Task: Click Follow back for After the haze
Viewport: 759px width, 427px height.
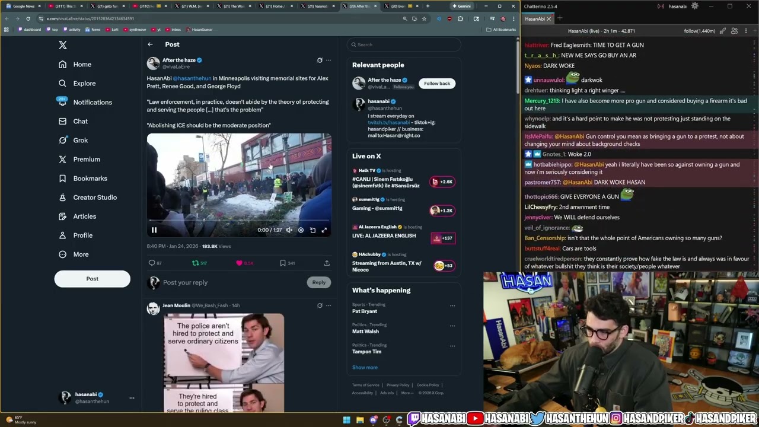Action: [437, 84]
